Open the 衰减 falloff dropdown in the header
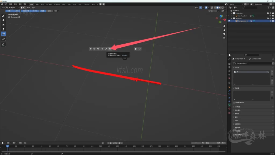 tap(57, 11)
